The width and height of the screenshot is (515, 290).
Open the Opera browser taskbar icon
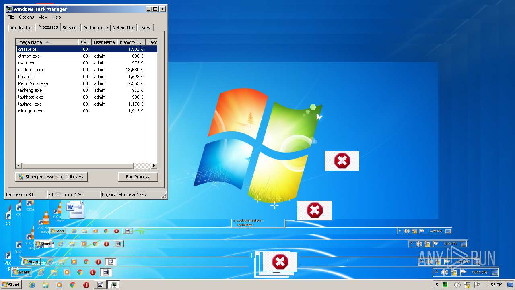pyautogui.click(x=86, y=285)
